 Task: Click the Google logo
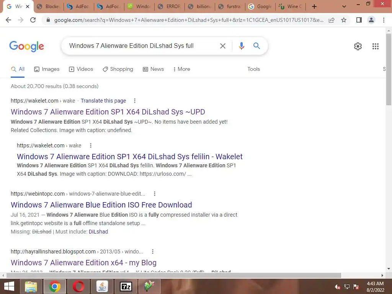(x=26, y=46)
